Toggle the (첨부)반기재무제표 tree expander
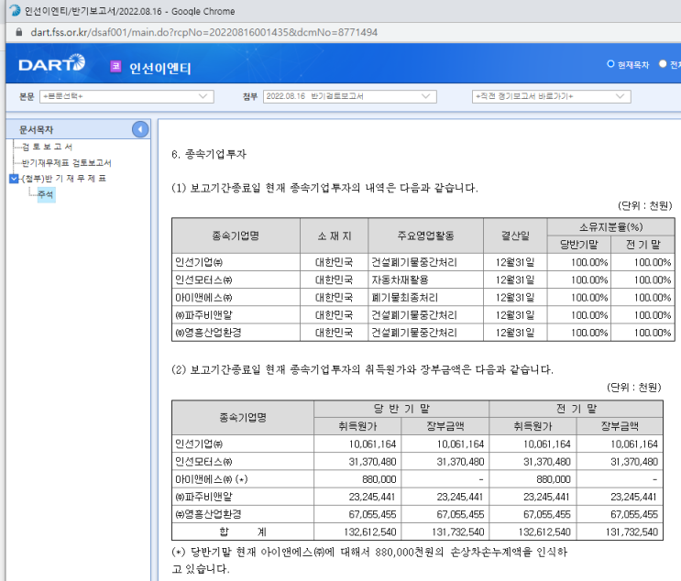681x581 pixels. pos(14,179)
